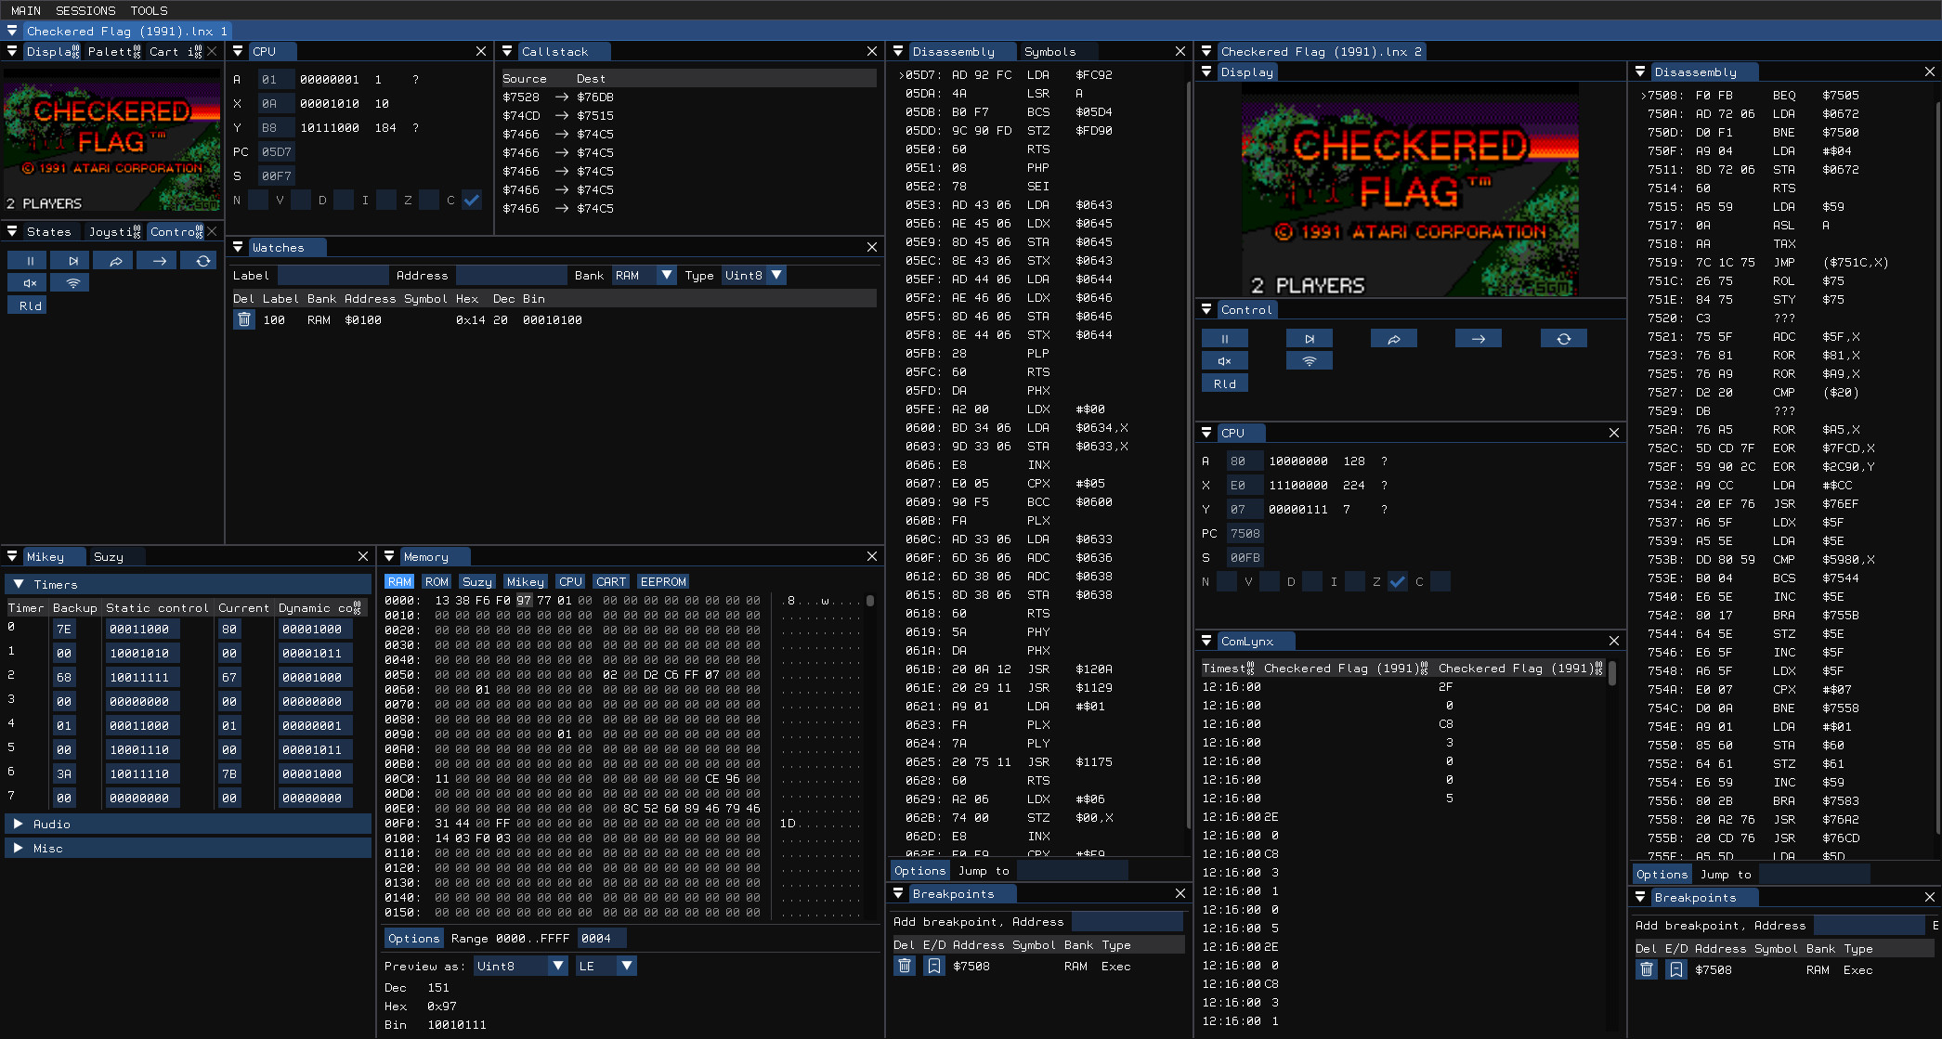
Task: Toggle V flag in session 1 CPU
Action: [x=301, y=200]
